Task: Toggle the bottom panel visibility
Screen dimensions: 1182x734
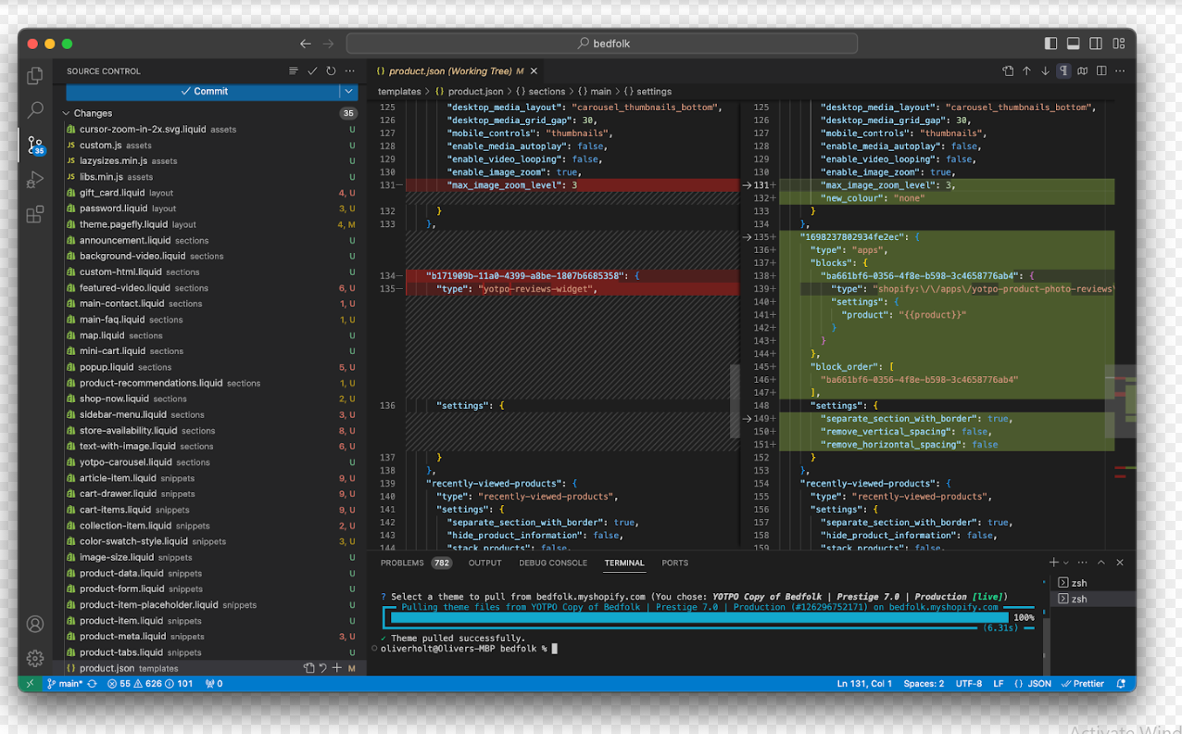Action: point(1074,44)
